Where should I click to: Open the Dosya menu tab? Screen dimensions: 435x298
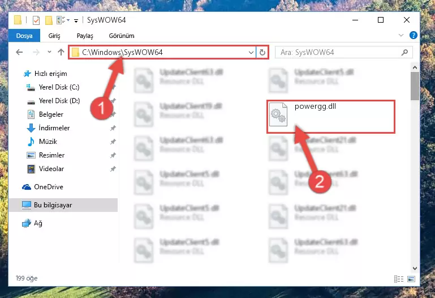[24, 36]
